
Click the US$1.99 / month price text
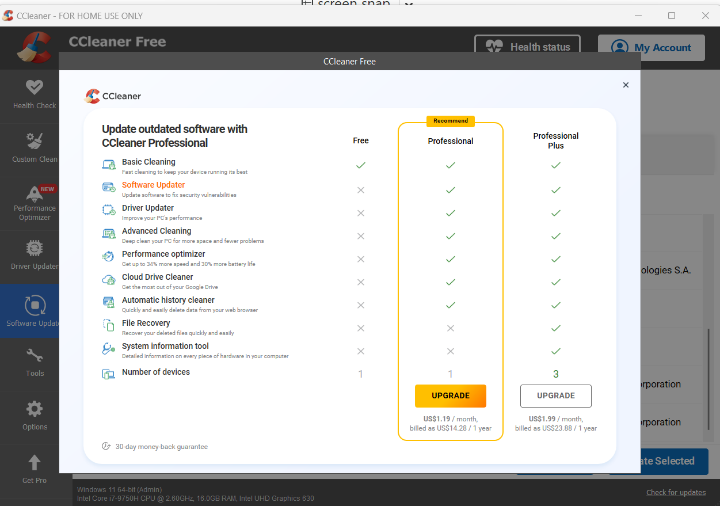click(x=556, y=419)
